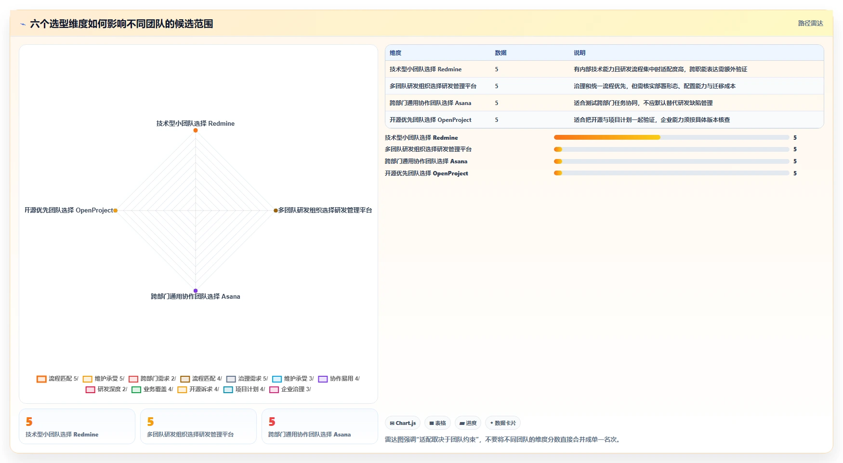The height and width of the screenshot is (463, 843).
Task: Click description starting 适合测试跨部门任务协同
Action: pos(643,103)
